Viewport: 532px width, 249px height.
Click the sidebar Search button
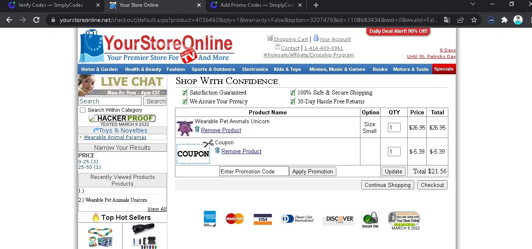155,101
